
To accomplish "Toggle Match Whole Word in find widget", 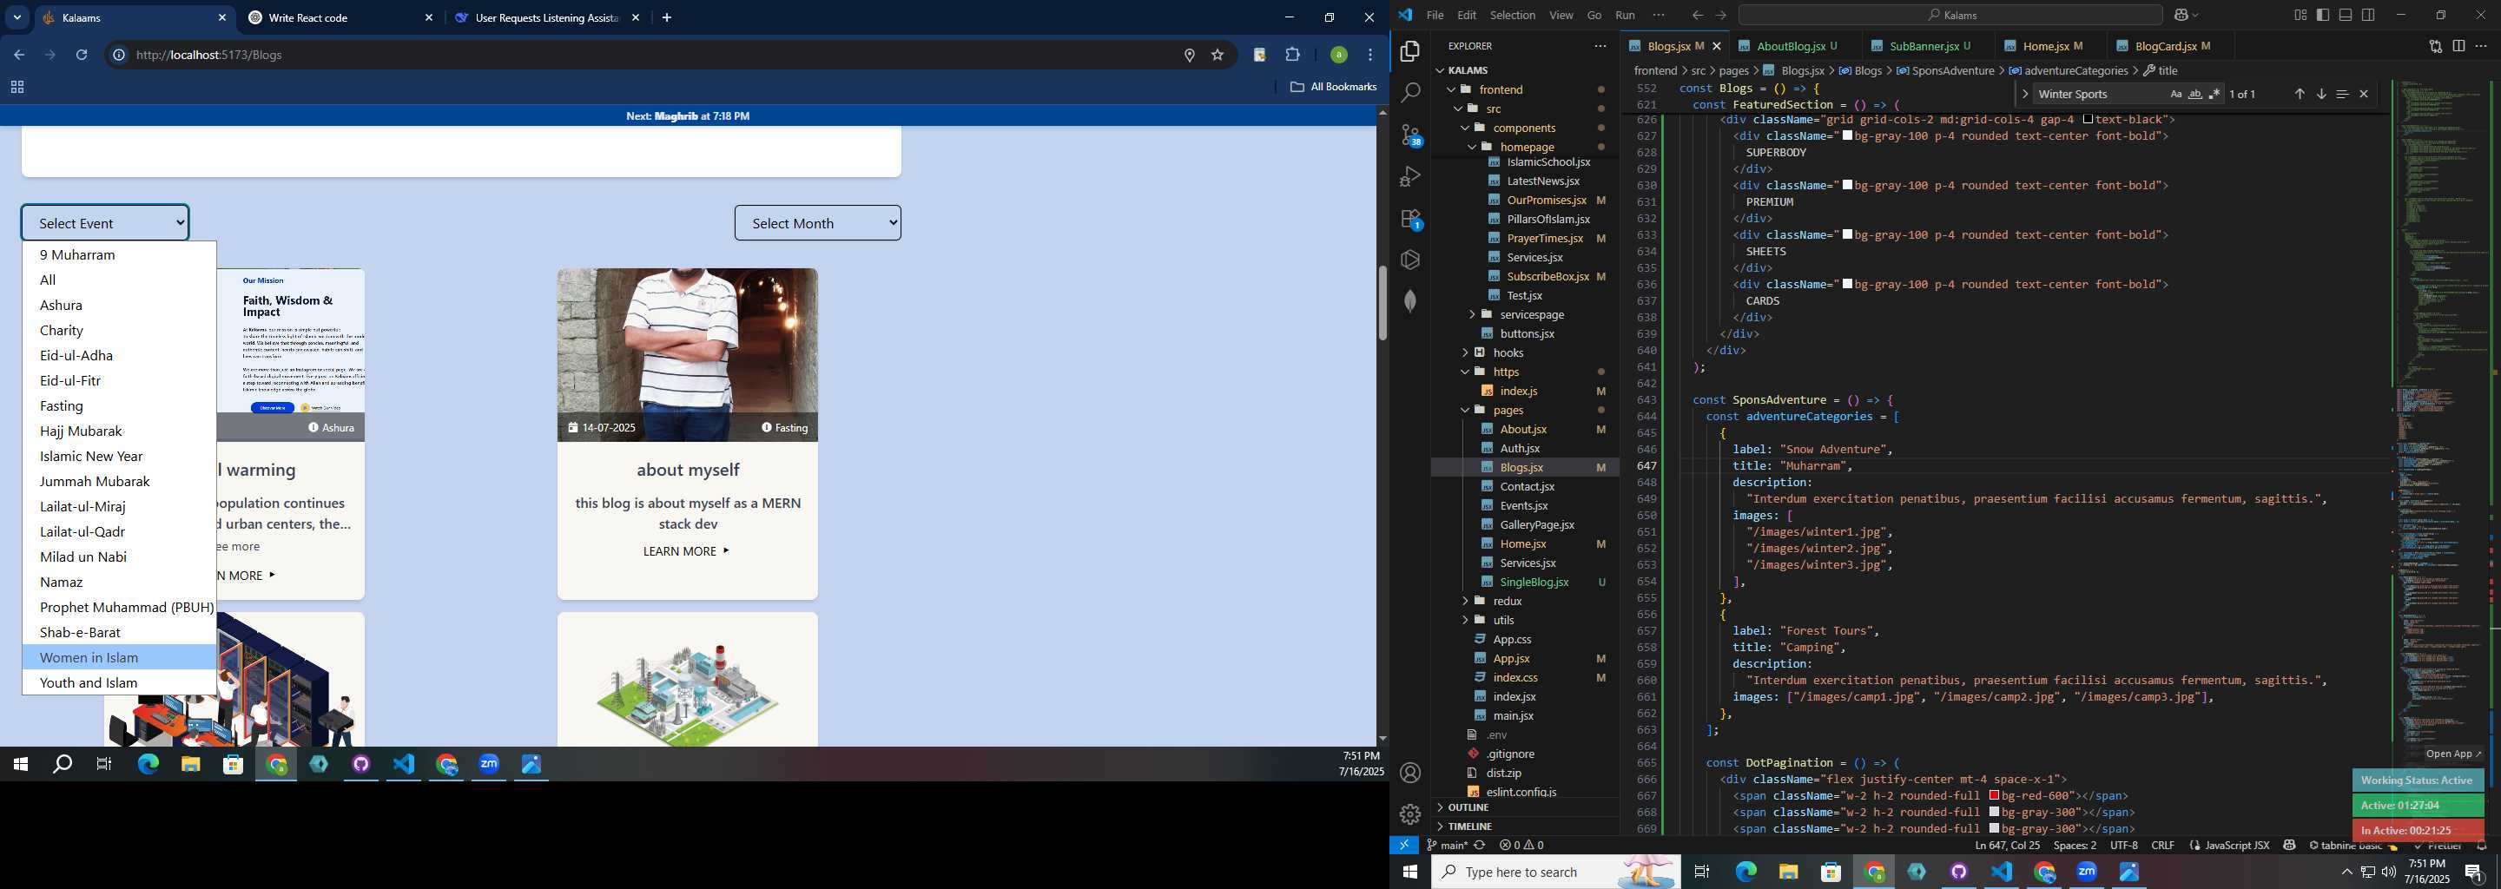I will (x=2195, y=94).
